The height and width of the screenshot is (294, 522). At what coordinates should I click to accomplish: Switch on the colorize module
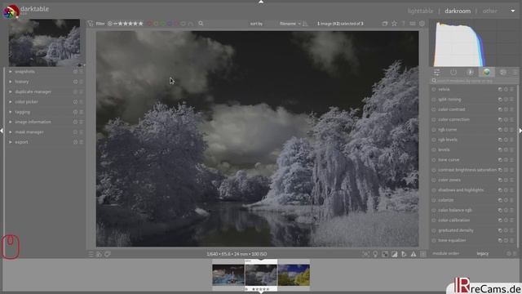click(434, 200)
